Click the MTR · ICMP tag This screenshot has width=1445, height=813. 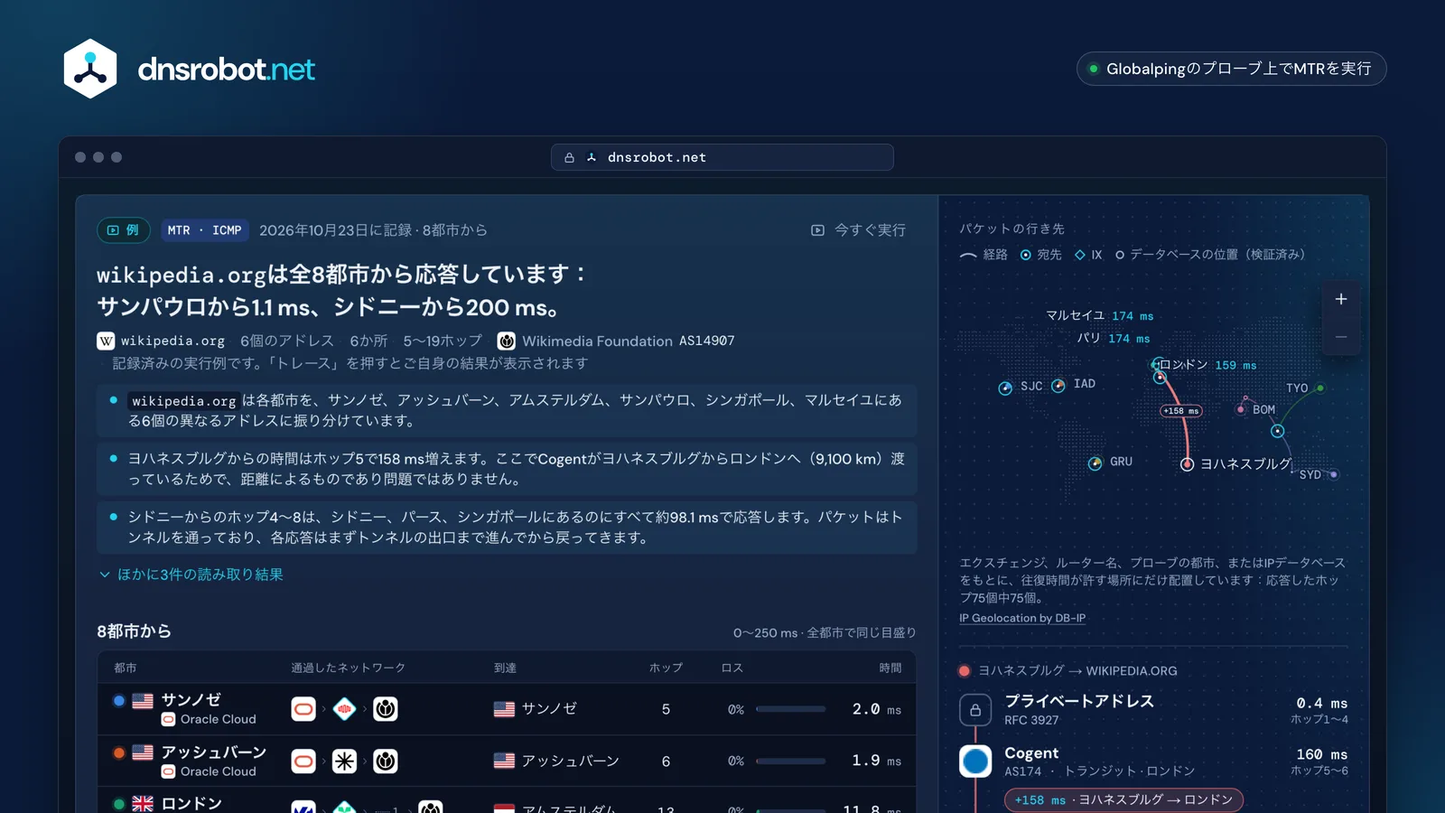pos(204,230)
